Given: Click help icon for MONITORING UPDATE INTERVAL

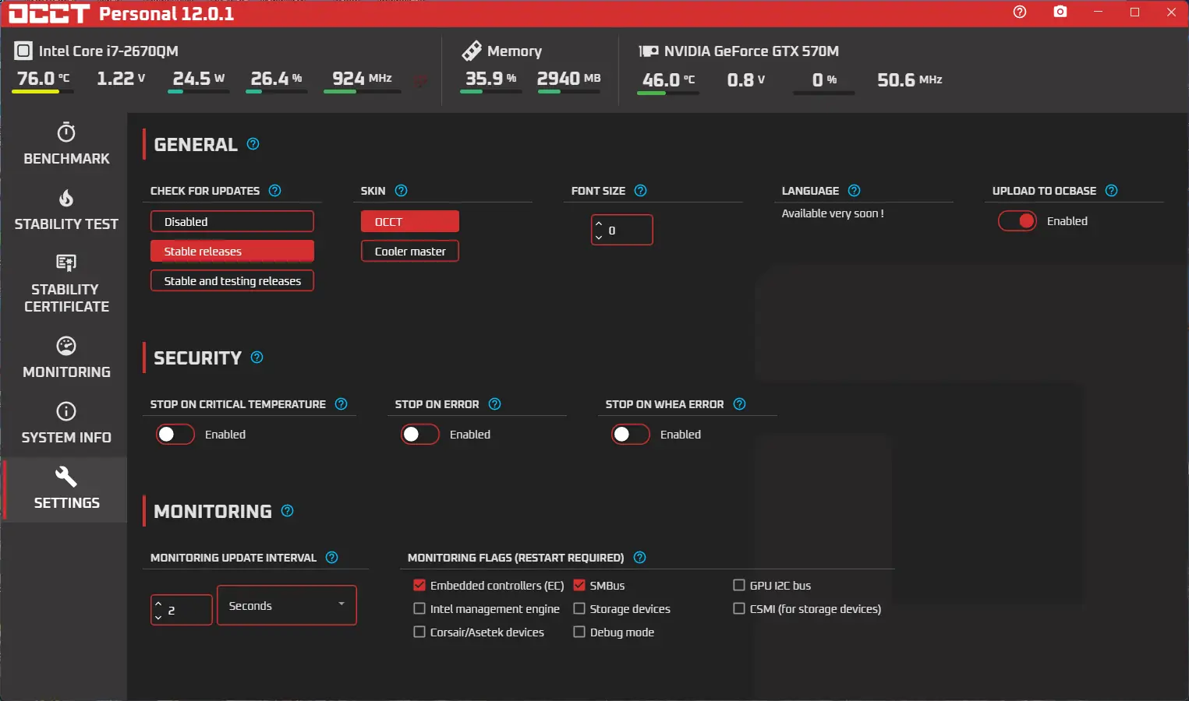Looking at the screenshot, I should [x=332, y=558].
